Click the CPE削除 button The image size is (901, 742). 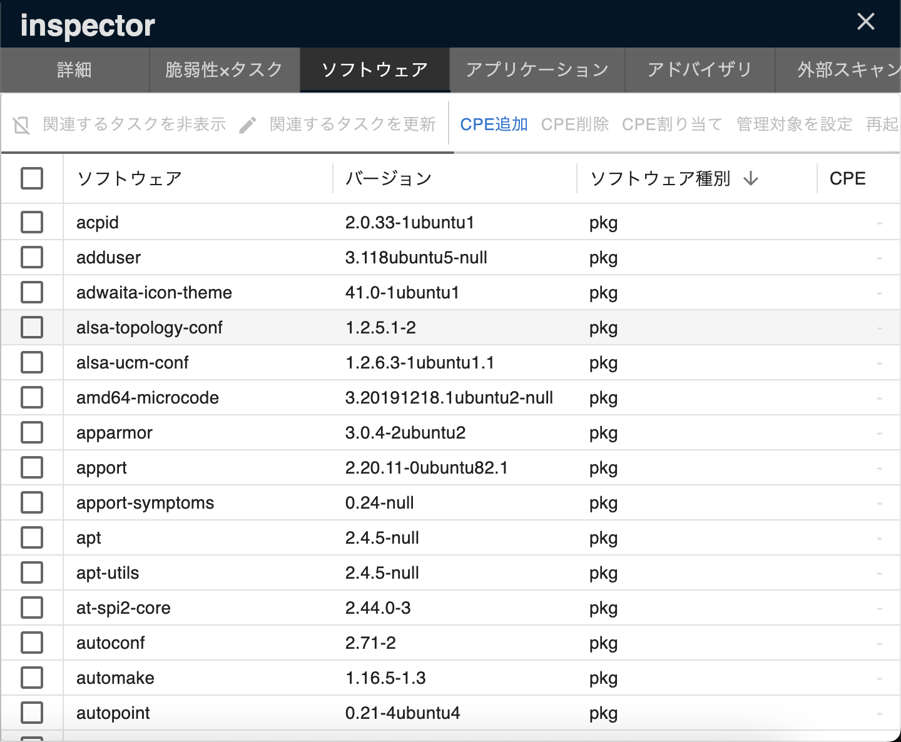click(x=575, y=125)
